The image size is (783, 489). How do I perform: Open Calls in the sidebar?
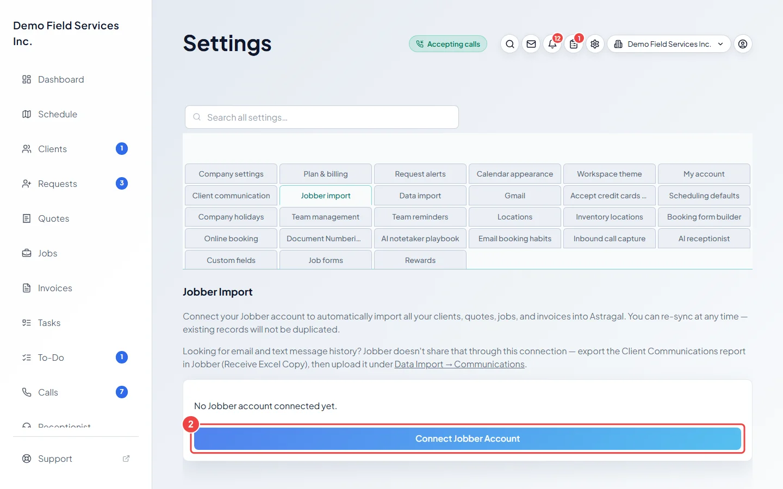pyautogui.click(x=76, y=392)
